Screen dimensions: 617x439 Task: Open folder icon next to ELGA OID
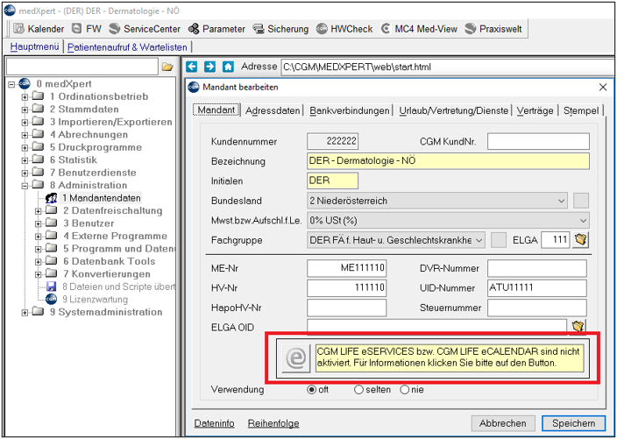click(578, 326)
